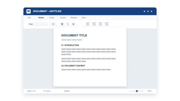
Task: Click the Page 1 of 1 indicator
Action: pyautogui.click(x=31, y=91)
